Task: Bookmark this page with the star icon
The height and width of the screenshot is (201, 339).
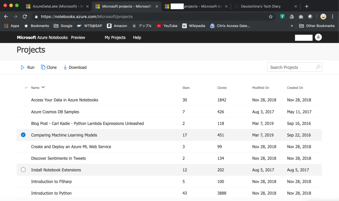Action: (x=271, y=17)
